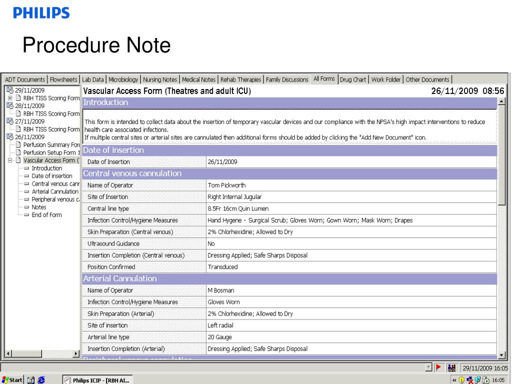Screen dimensions: 512x384
Task: Click the tree panel horizontal scrollbar thumb
Action: click(27, 353)
